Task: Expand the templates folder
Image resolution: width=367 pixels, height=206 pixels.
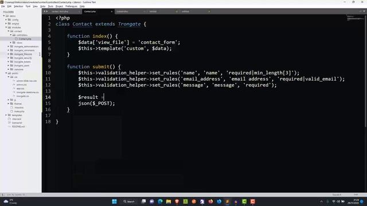Action: pos(6,115)
